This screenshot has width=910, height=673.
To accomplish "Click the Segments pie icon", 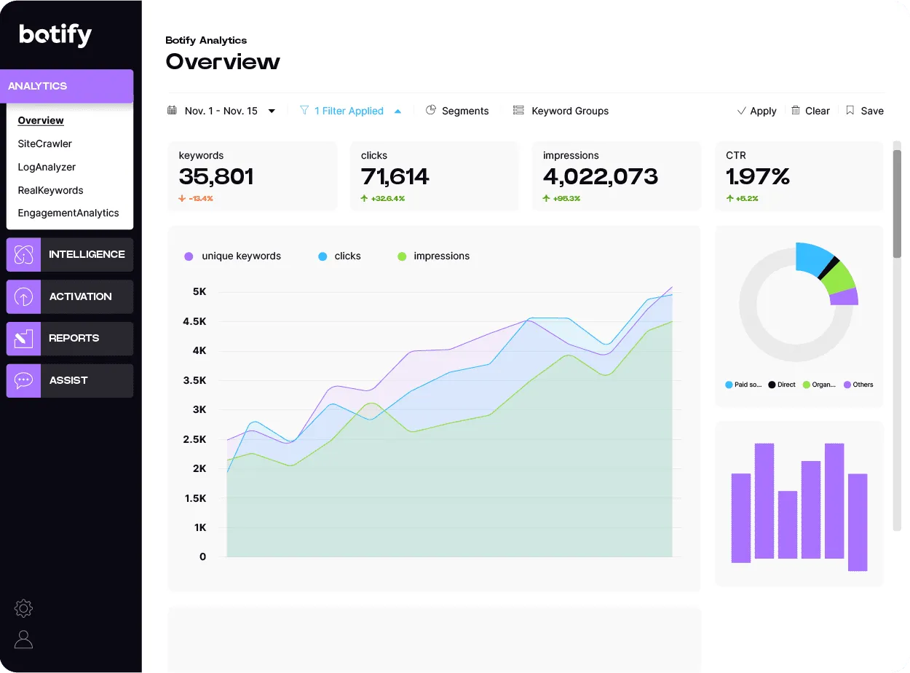I will pyautogui.click(x=431, y=110).
